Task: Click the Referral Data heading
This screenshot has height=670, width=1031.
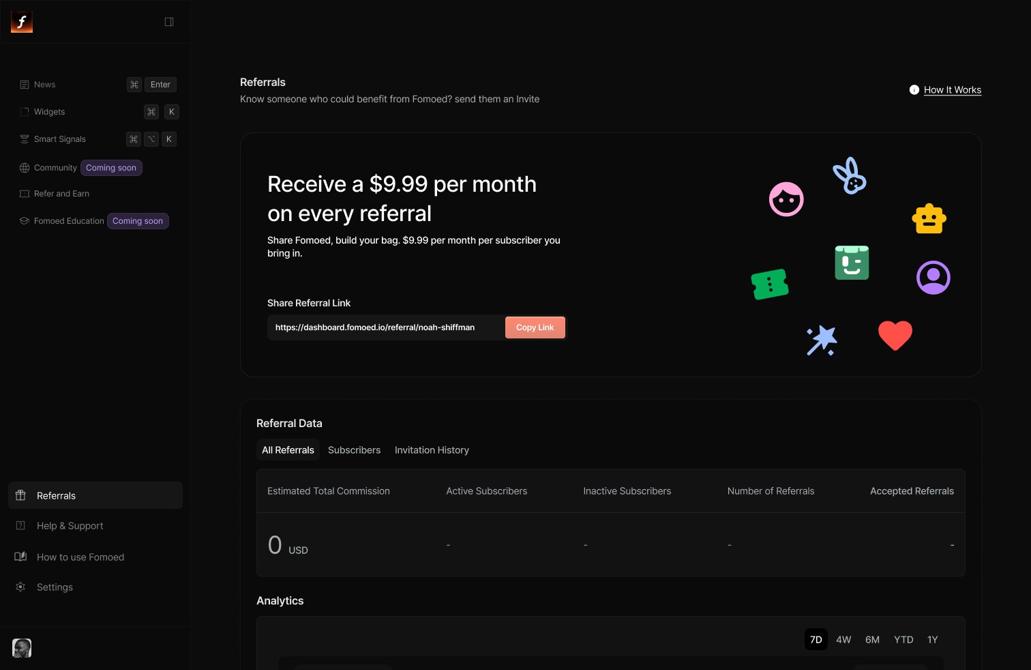Action: pyautogui.click(x=289, y=424)
